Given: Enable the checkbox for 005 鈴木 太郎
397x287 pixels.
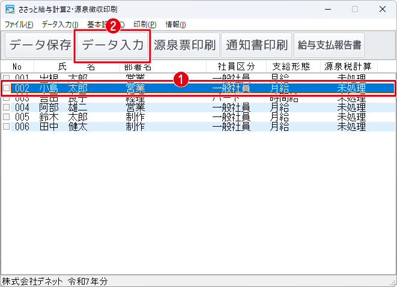Looking at the screenshot, I should tap(7, 117).
